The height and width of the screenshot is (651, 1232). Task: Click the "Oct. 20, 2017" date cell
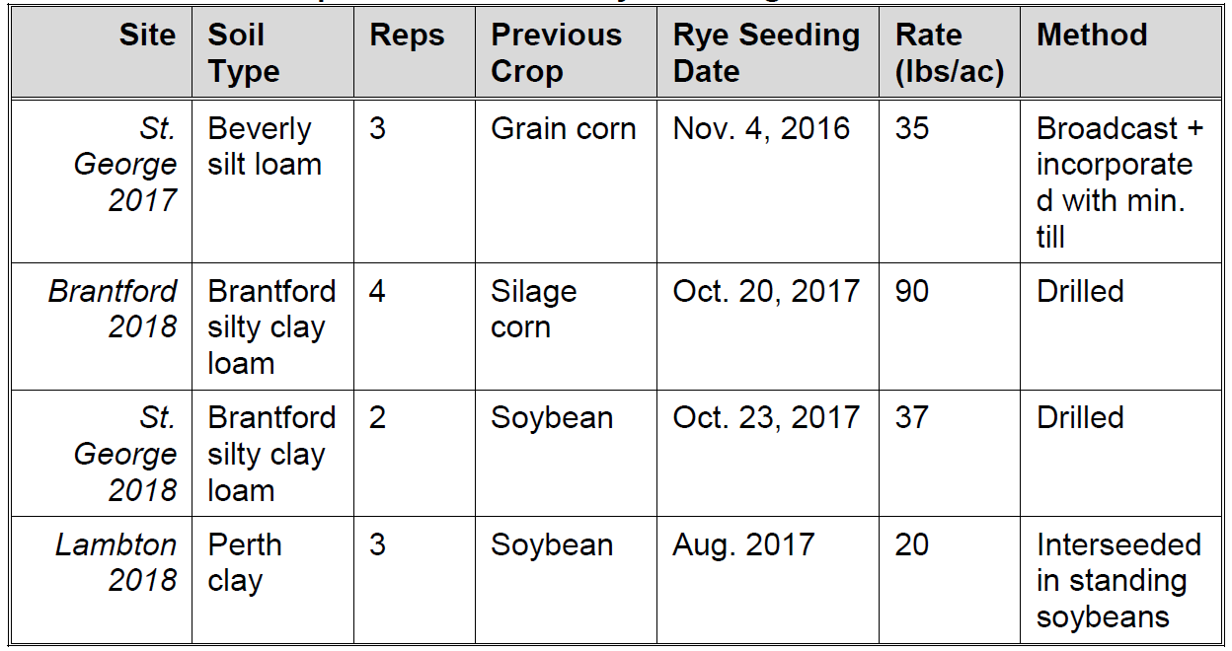point(766,292)
